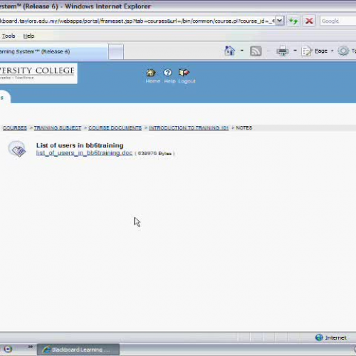Expand the quick launch overflow chevron
This screenshot has height=356, width=356.
[x=30, y=347]
